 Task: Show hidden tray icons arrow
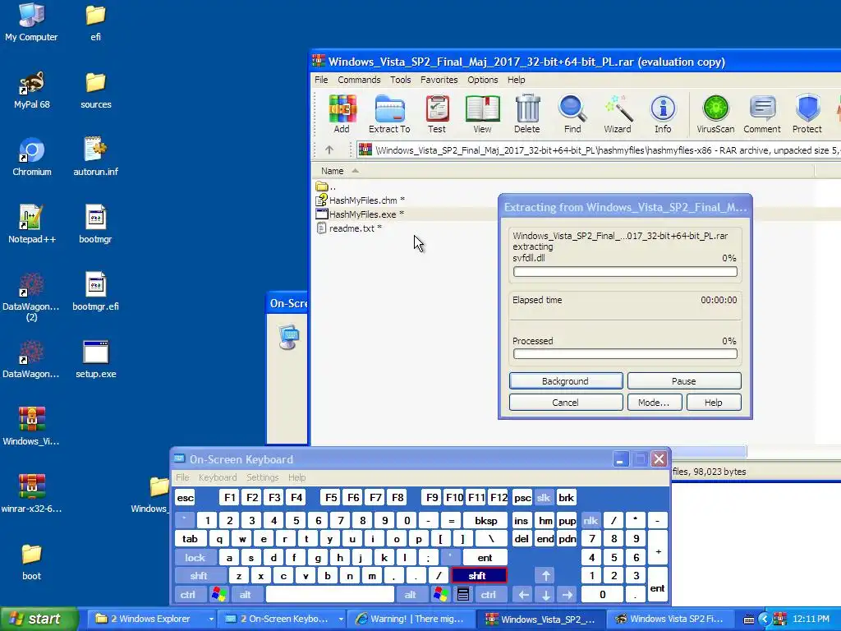pos(765,619)
